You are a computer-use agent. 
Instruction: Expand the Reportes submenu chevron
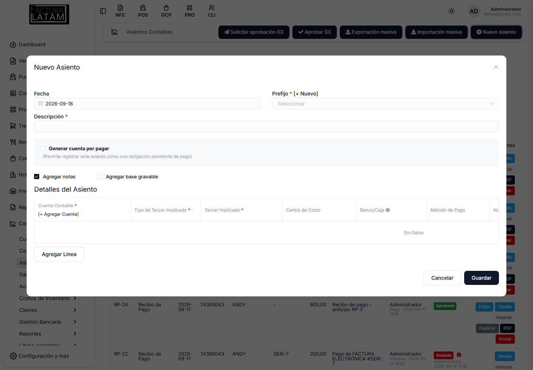75,334
